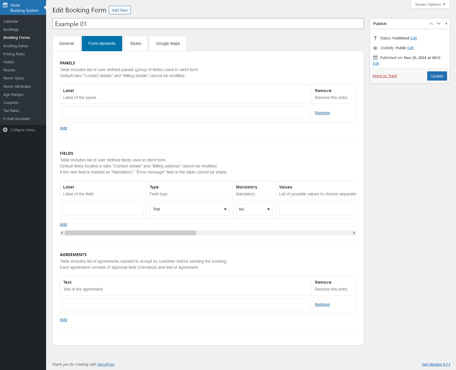Open the Google Maps tab

click(x=168, y=43)
